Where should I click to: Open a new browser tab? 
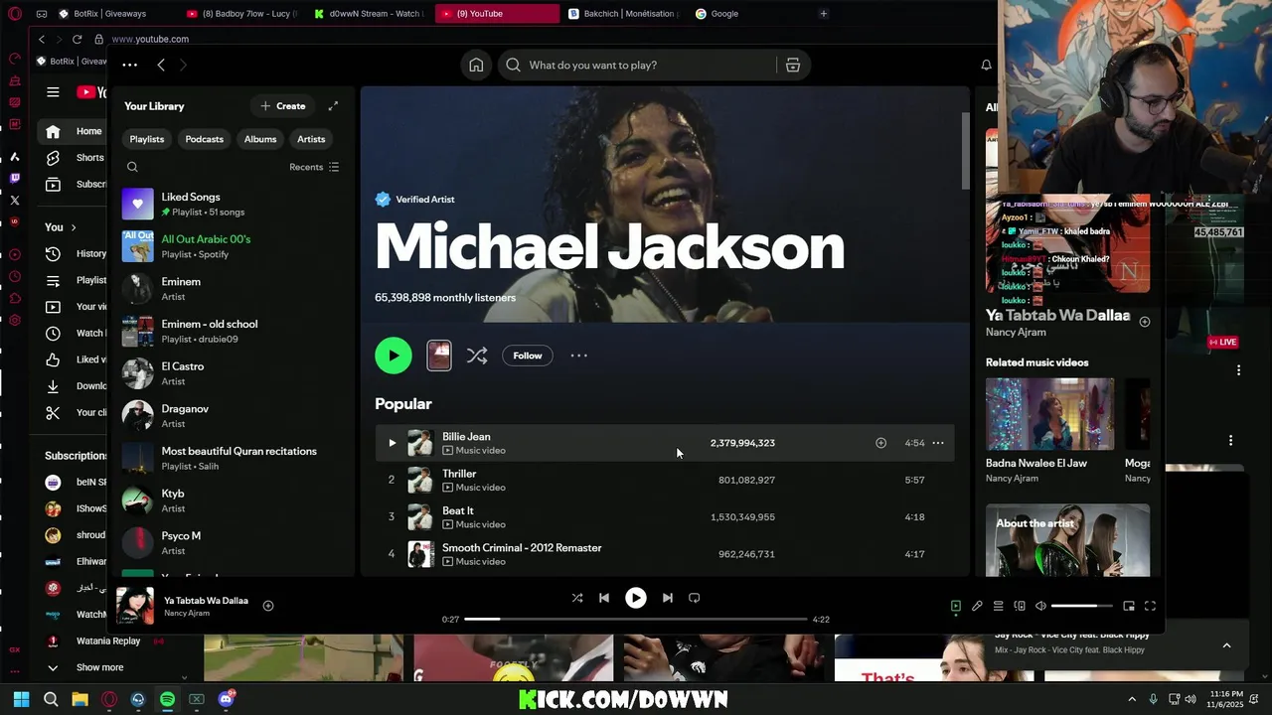(x=823, y=14)
